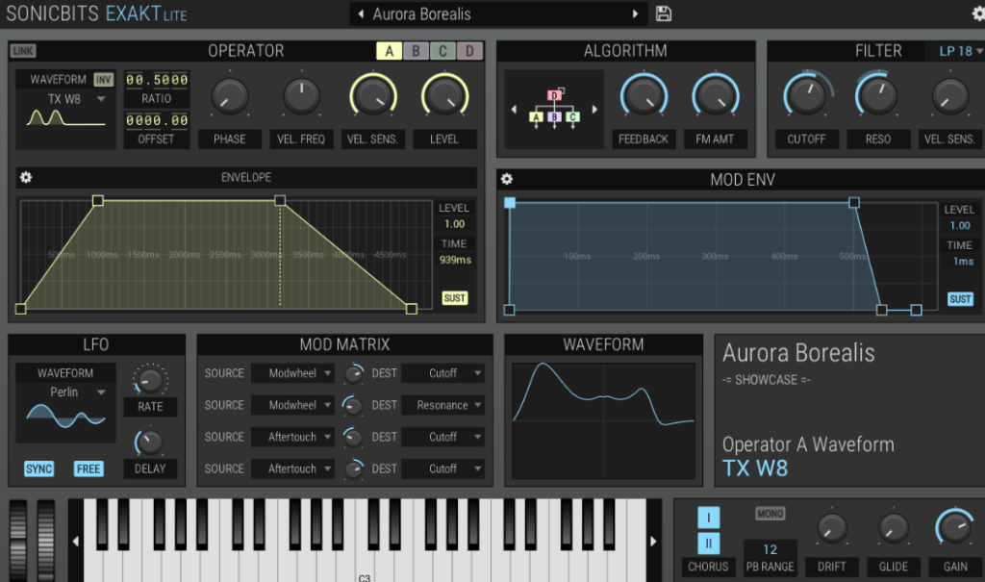This screenshot has height=582, width=985.
Task: Click envelope time value 939ms
Action: [x=455, y=260]
